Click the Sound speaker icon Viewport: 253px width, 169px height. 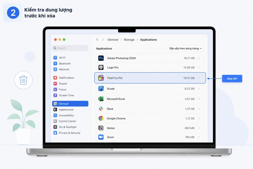[x=55, y=83]
